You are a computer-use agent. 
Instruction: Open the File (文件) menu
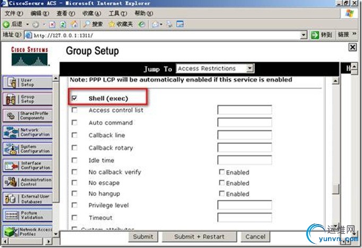coord(14,13)
